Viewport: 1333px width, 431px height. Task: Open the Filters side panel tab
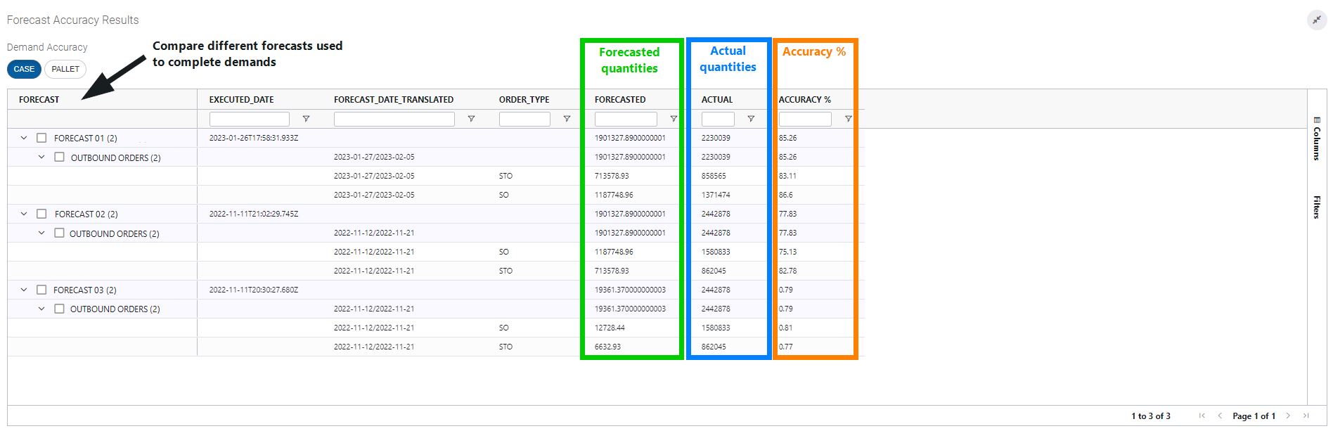(1317, 207)
